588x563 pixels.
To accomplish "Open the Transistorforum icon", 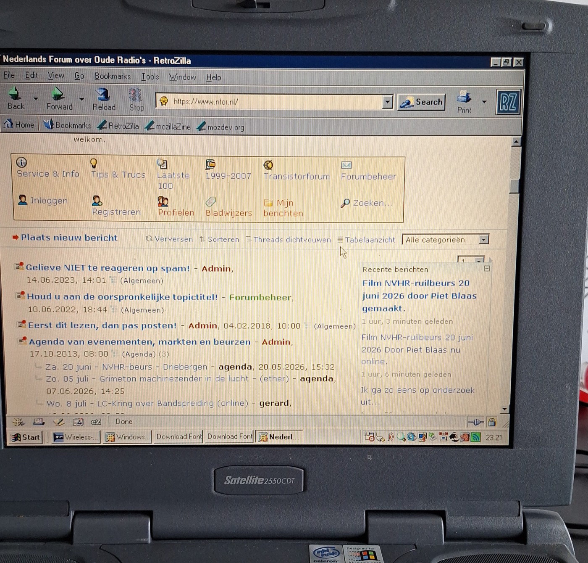I will click(x=268, y=165).
